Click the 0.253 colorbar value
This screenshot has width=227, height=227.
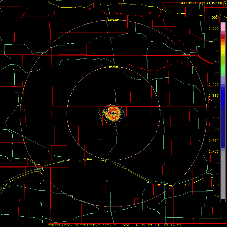(x=214, y=185)
